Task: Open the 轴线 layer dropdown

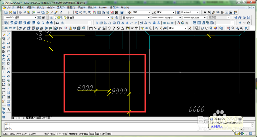Action: (x=108, y=17)
